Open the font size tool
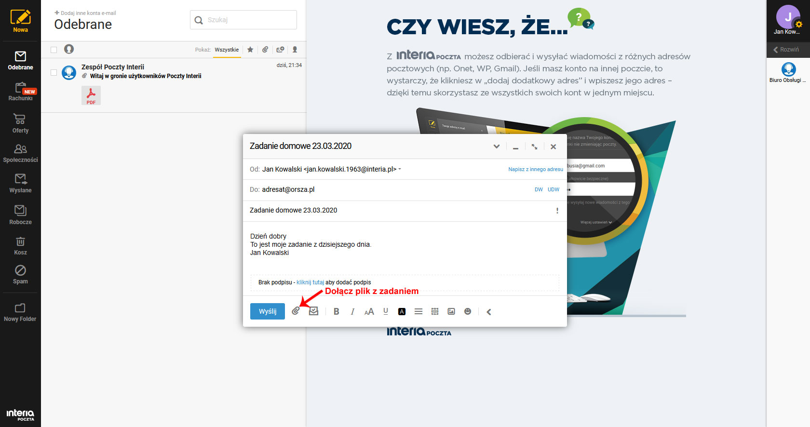 (369, 312)
